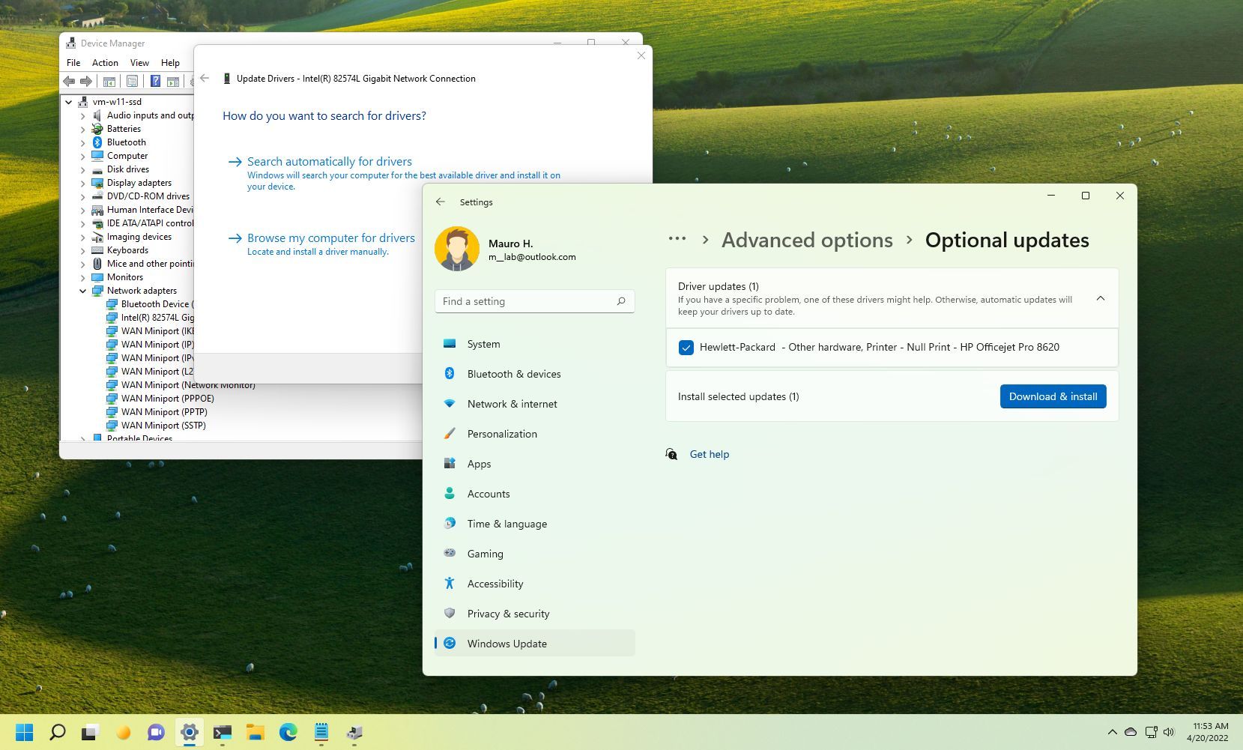Select the Accounts icon in Settings sidebar
The width and height of the screenshot is (1243, 750).
click(450, 494)
